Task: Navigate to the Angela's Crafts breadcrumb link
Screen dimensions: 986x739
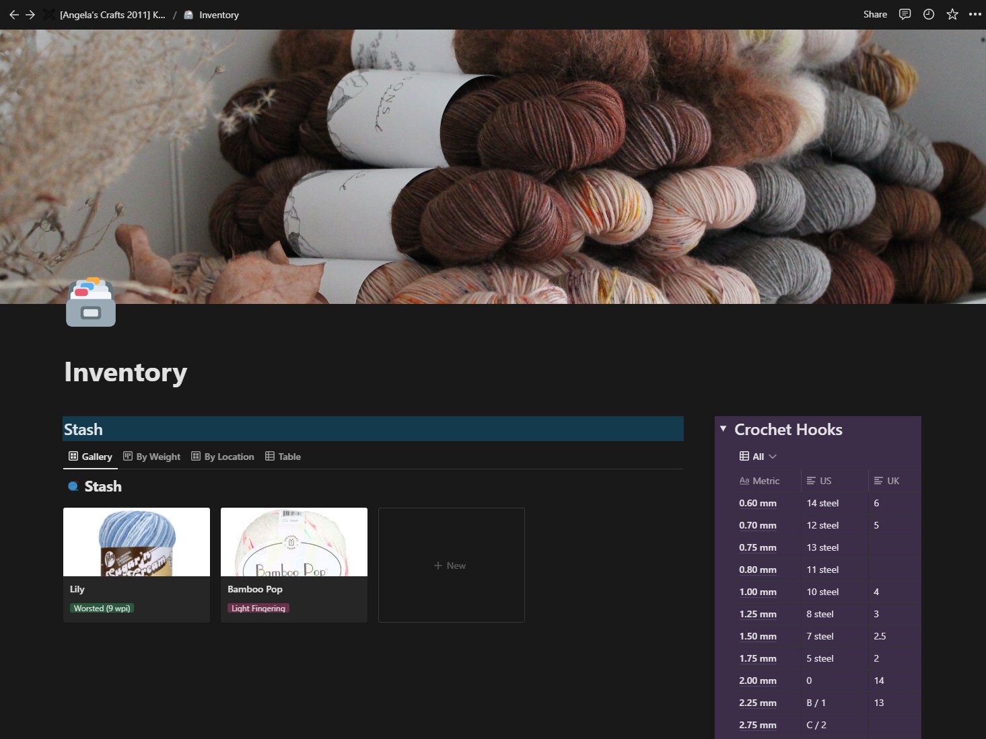Action: pyautogui.click(x=112, y=14)
